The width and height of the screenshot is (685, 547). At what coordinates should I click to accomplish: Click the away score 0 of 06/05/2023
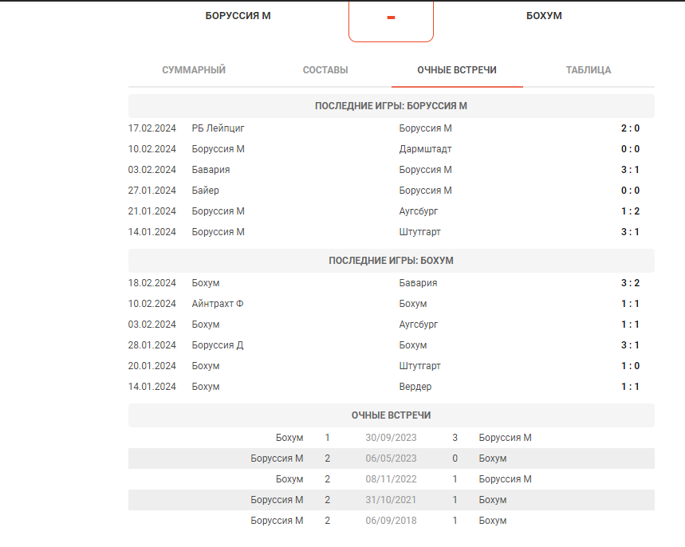[x=455, y=458]
